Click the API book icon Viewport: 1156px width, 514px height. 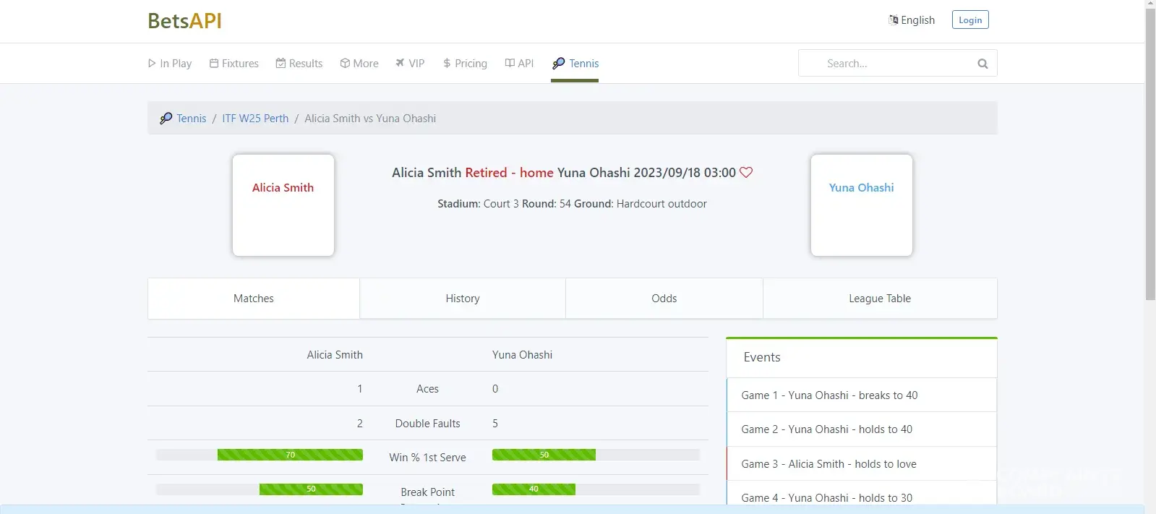[x=510, y=64]
